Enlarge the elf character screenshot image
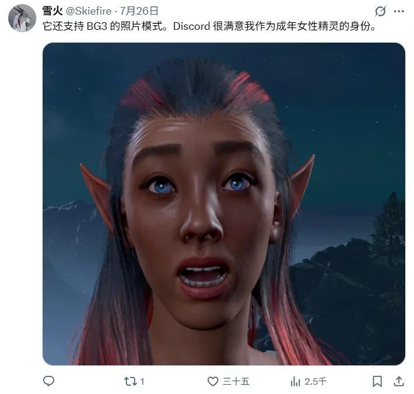This screenshot has width=414, height=394. (x=224, y=204)
